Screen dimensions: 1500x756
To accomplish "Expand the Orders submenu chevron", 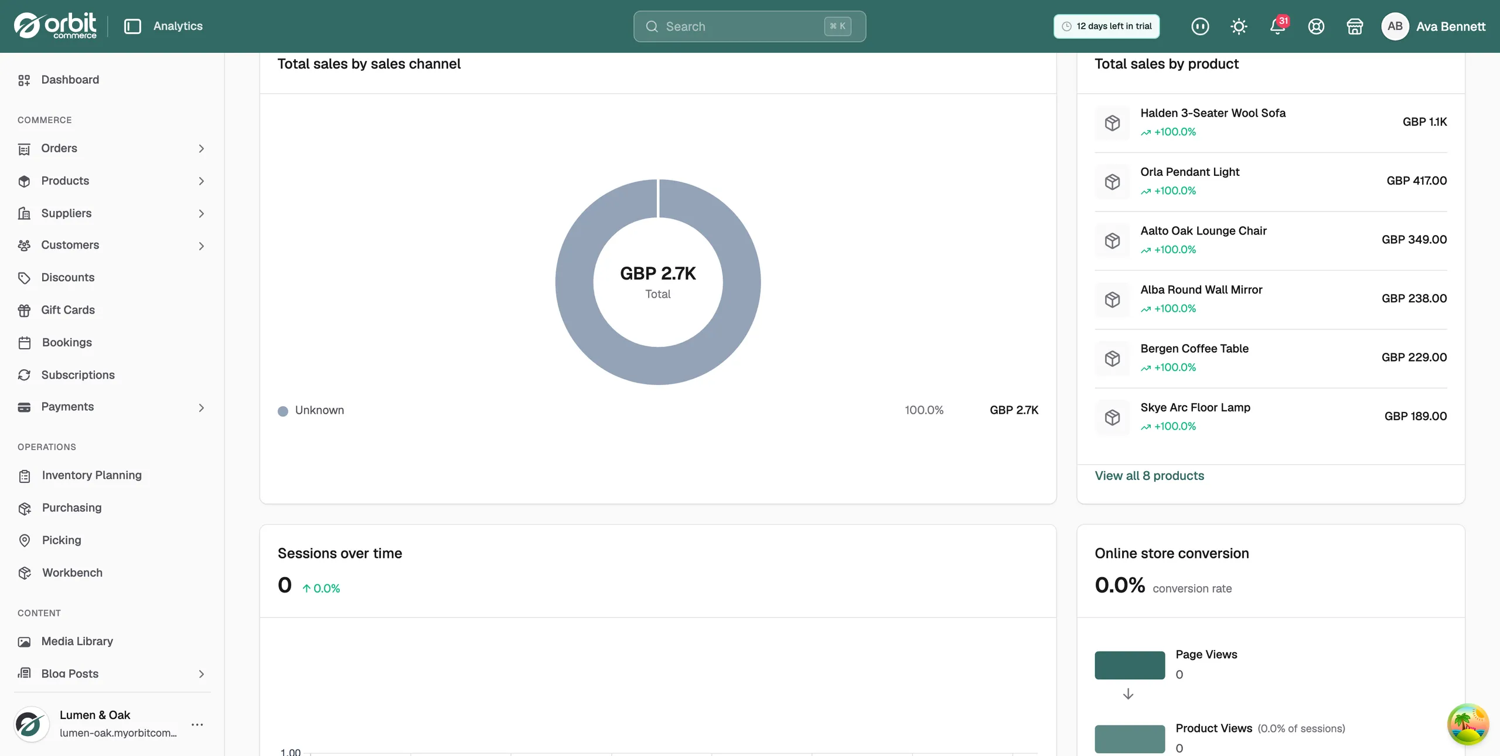I will (202, 149).
